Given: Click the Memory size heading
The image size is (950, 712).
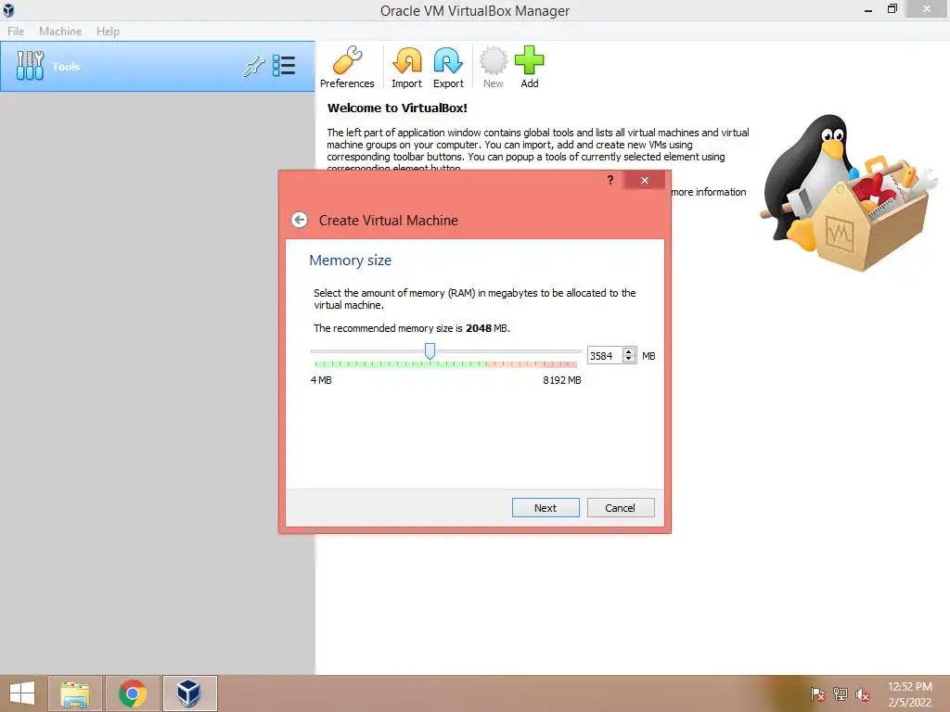Looking at the screenshot, I should click(350, 261).
